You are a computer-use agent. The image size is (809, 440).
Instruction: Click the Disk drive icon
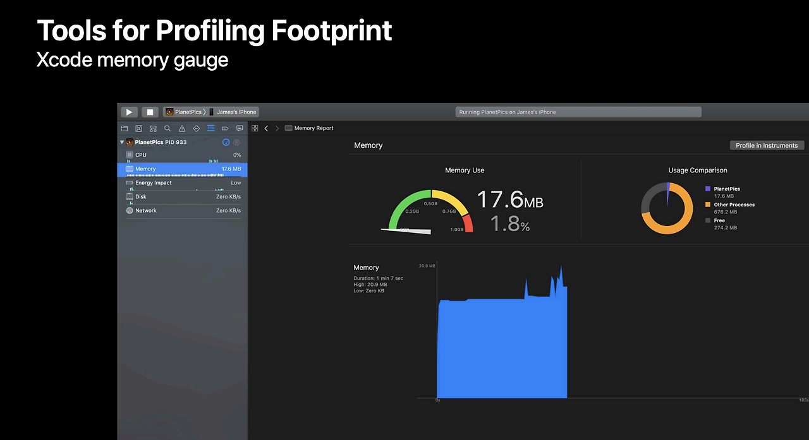pos(130,197)
